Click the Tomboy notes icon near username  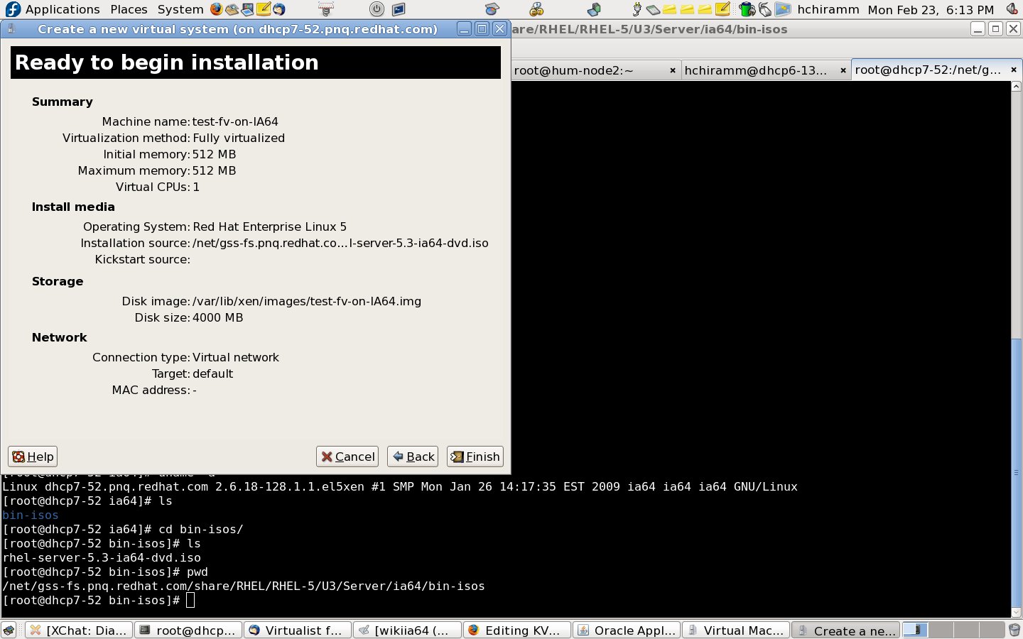722,9
